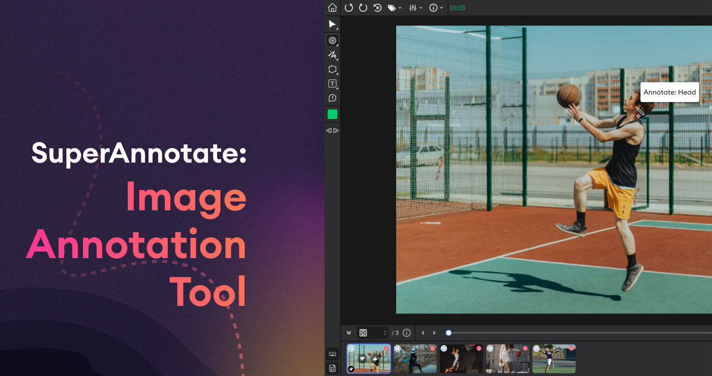
Task: Select the freehand drawing tool
Action: 332,55
